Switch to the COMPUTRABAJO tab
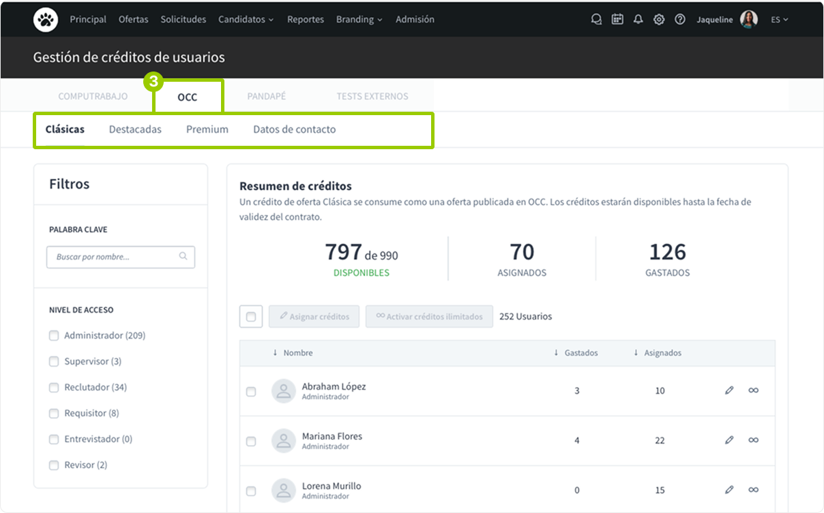 coord(93,96)
